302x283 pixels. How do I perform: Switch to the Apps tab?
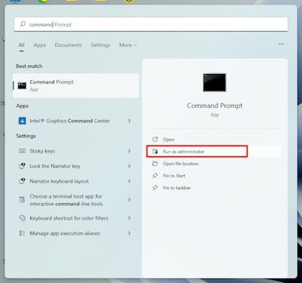click(40, 45)
